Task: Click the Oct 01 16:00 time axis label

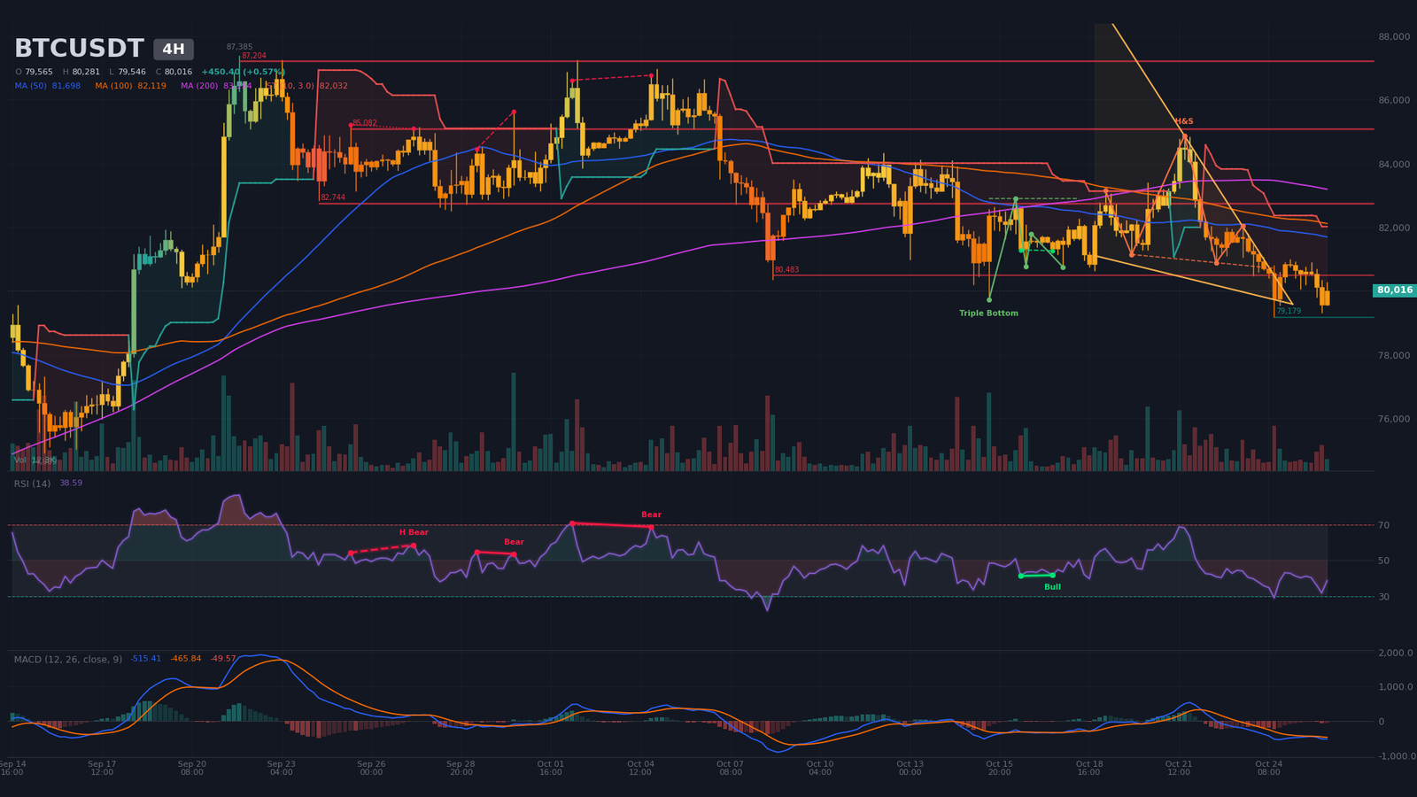Action: point(550,768)
